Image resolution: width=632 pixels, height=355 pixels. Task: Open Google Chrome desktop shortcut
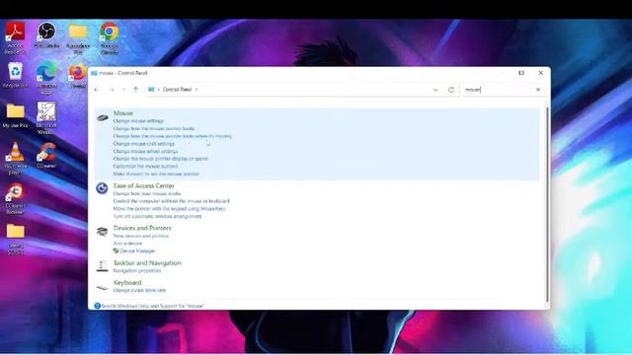(110, 38)
